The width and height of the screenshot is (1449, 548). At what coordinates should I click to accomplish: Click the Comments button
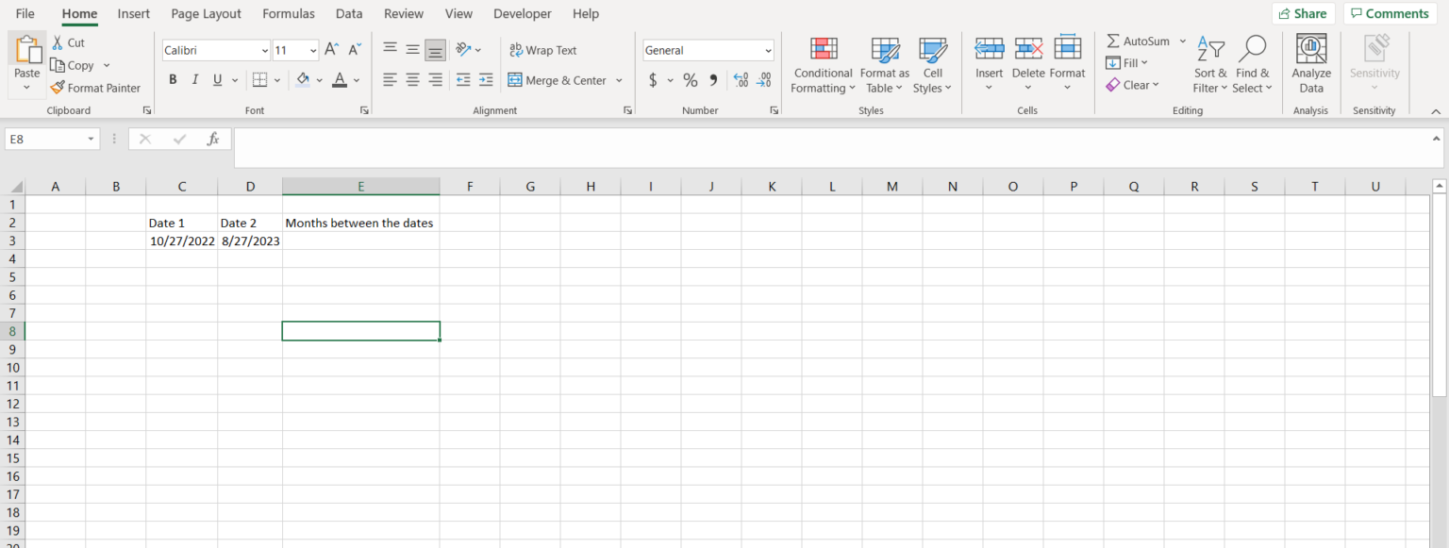[x=1390, y=13]
